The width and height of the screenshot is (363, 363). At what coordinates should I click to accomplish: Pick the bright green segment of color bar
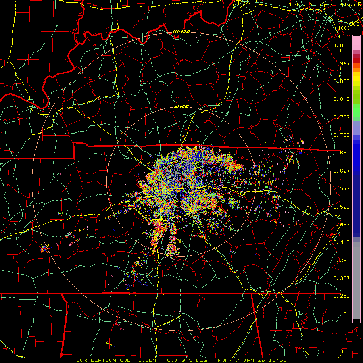[356, 110]
